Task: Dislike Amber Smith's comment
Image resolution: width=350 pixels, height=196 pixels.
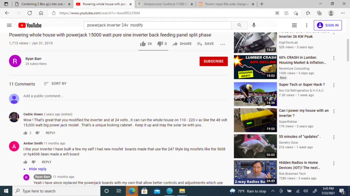Action: coord(34,162)
